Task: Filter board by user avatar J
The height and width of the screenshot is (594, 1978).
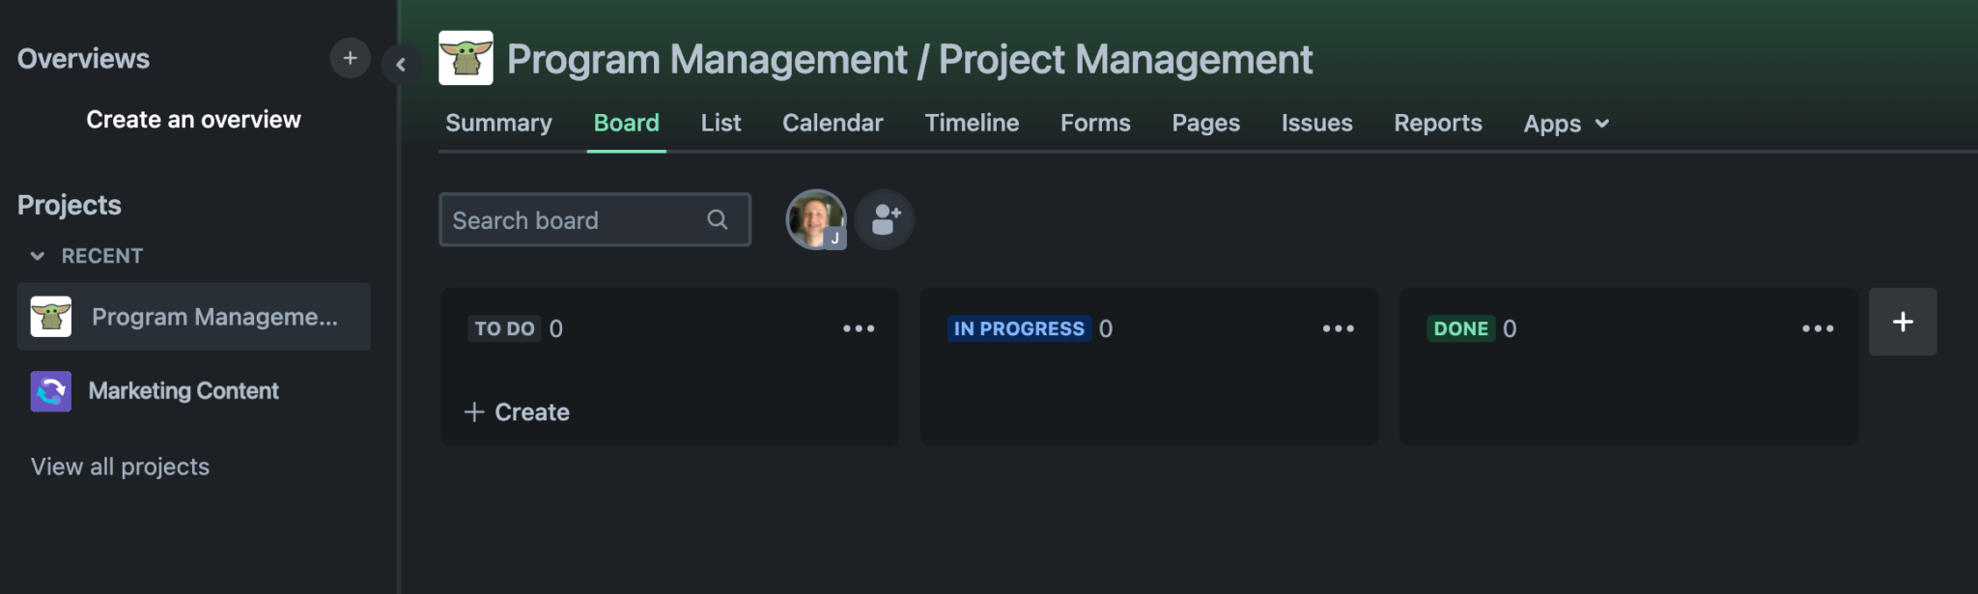Action: click(816, 220)
